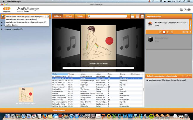The image size is (193, 120).
Task: Click the left placeholder album in cover flow
Action: 70,43
